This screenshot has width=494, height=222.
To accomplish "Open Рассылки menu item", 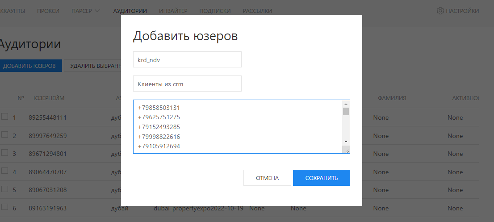I will tap(257, 11).
